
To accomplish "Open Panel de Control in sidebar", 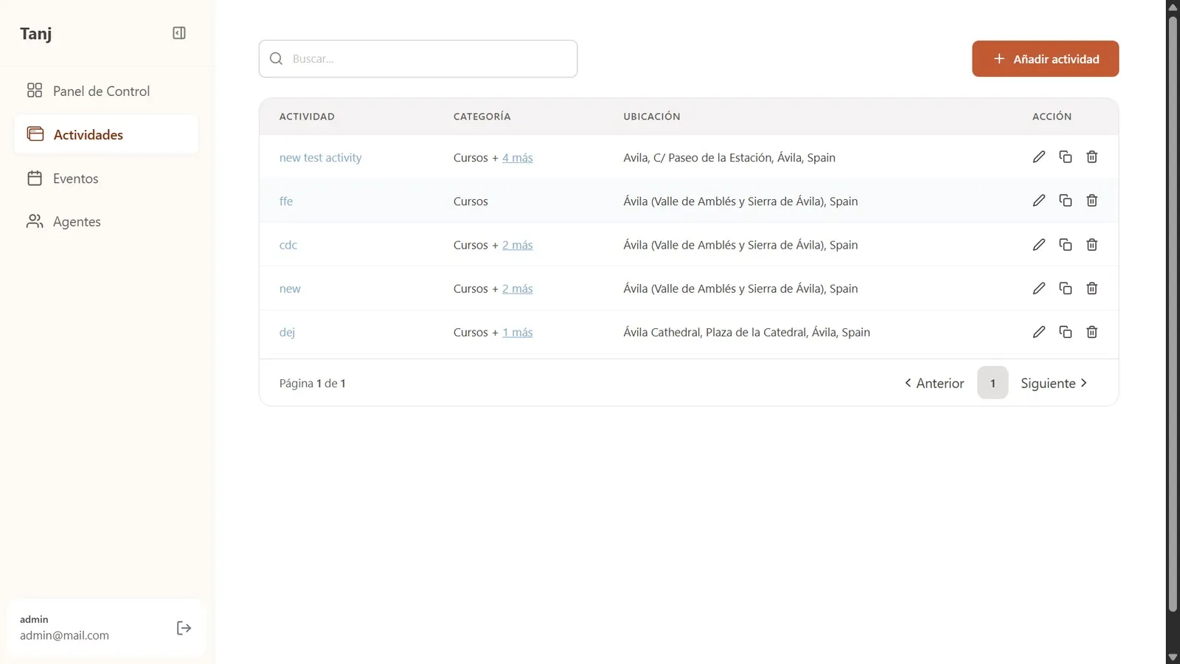I will coord(106,91).
